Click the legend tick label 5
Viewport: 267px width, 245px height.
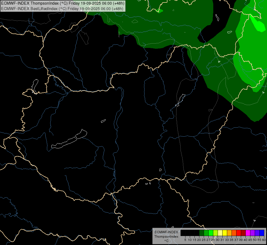[x=185, y=240]
